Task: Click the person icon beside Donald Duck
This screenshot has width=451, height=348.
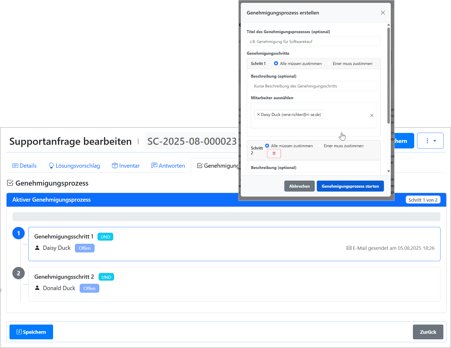Action: pyautogui.click(x=37, y=288)
